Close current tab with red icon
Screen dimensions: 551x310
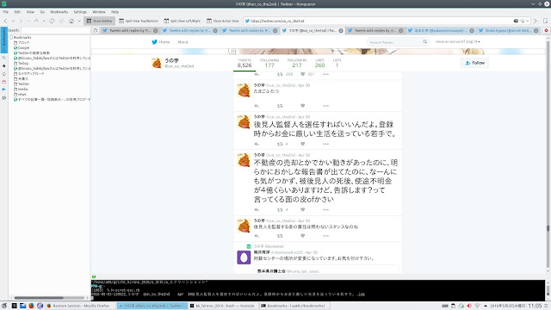(547, 31)
